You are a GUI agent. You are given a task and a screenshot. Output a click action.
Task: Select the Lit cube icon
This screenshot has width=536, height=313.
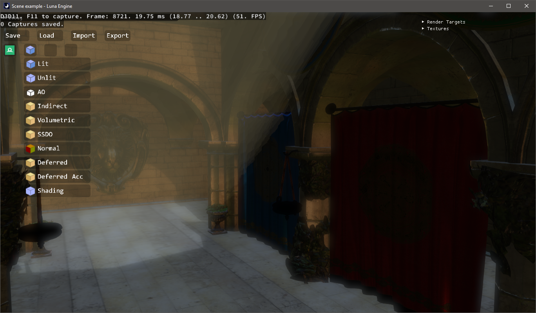click(31, 64)
